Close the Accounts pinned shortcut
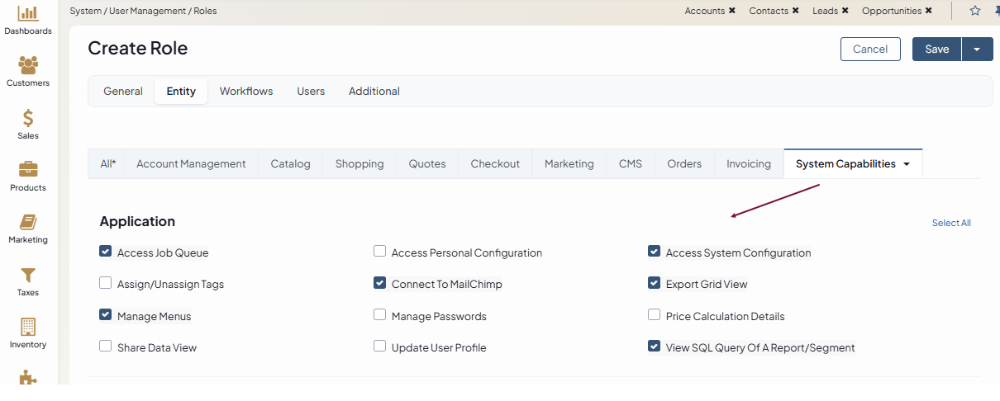The image size is (1000, 401). (732, 11)
